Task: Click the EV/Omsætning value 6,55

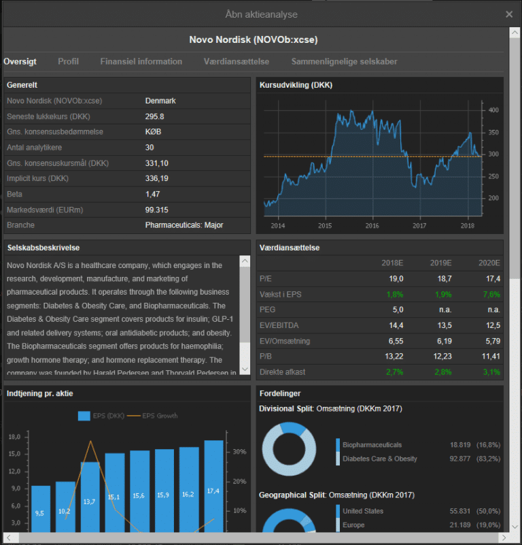Action: click(396, 341)
